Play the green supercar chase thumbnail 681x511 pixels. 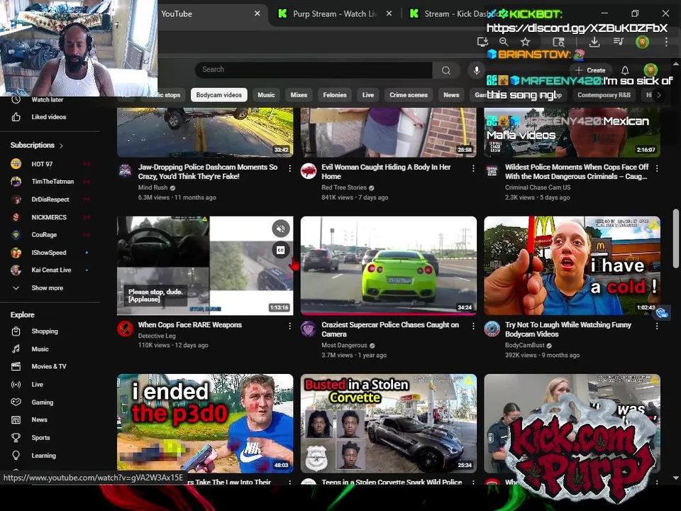[389, 265]
